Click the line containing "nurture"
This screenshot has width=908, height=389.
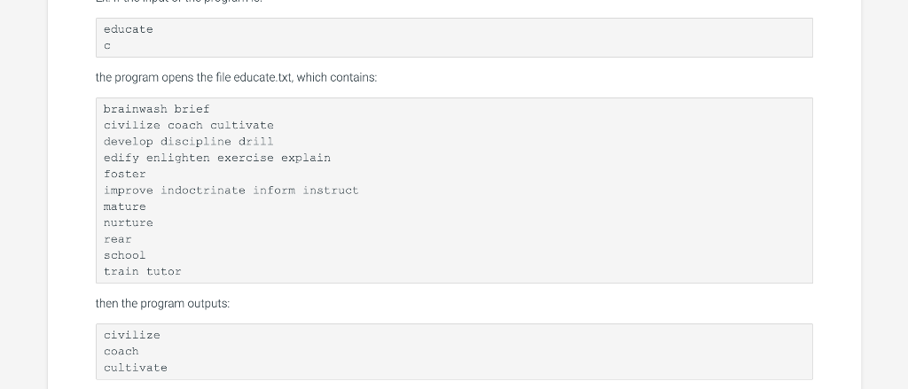coord(129,222)
